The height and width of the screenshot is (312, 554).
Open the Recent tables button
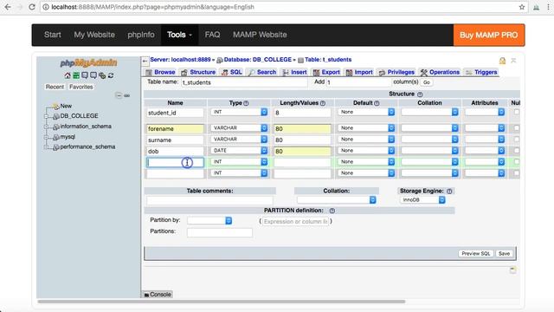click(55, 87)
